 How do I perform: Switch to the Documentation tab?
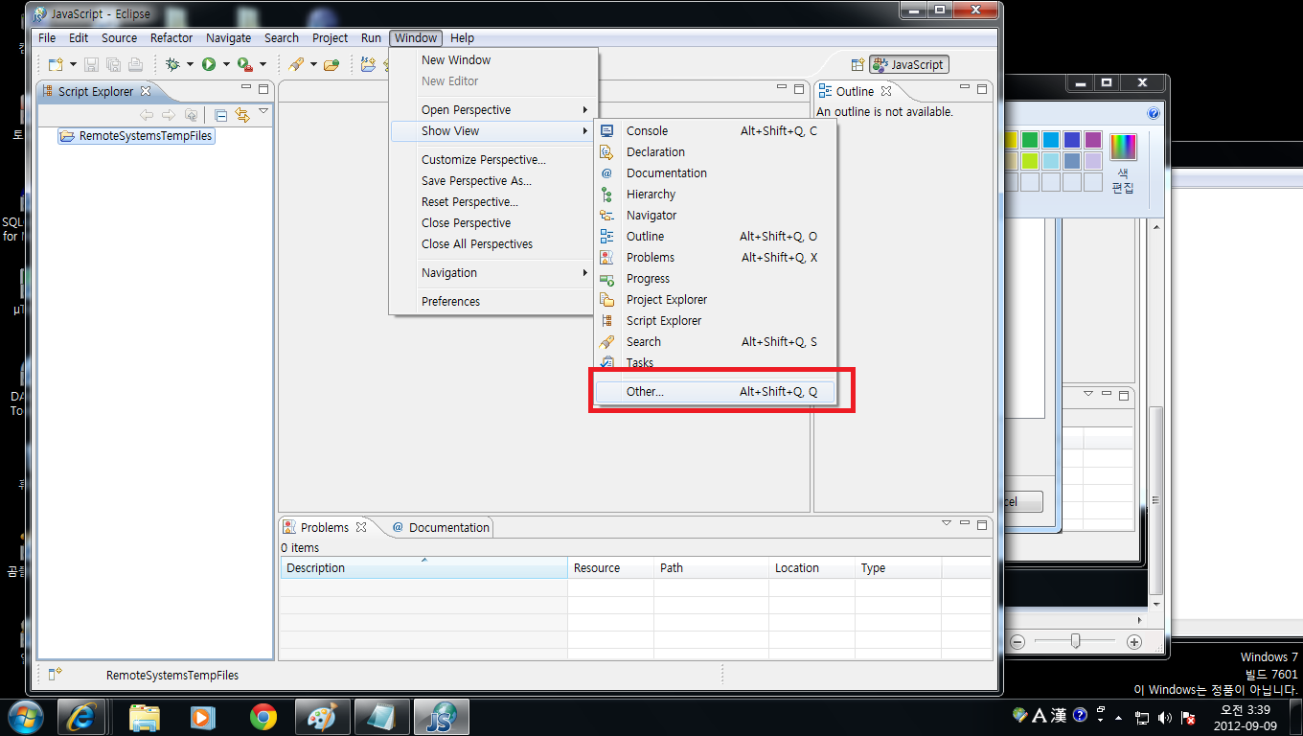(441, 527)
